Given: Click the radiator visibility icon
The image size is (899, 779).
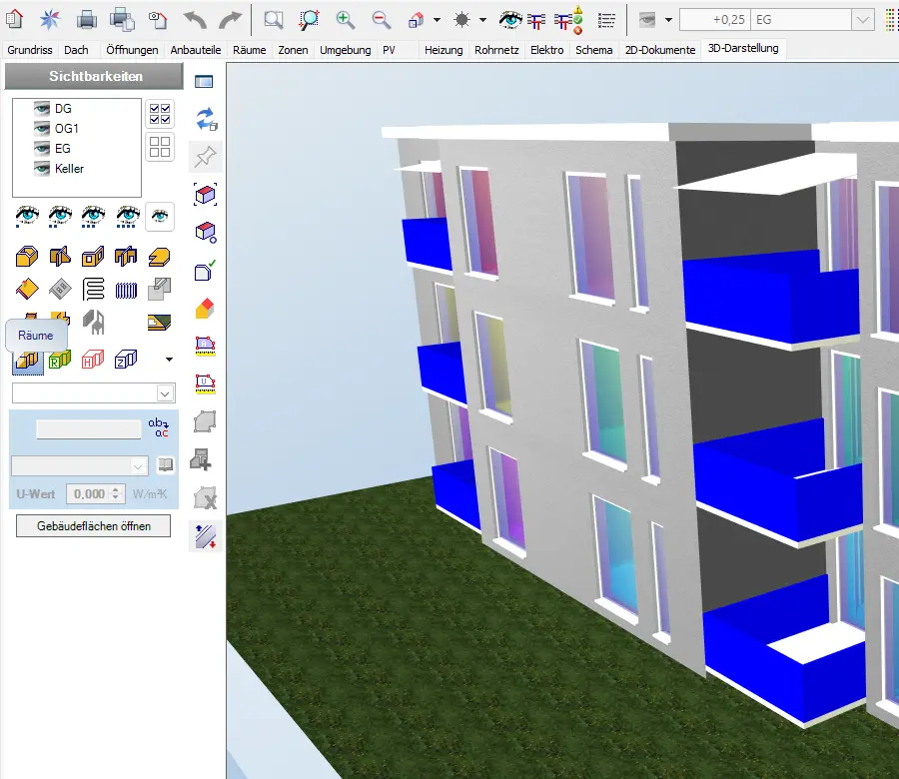Looking at the screenshot, I should click(x=126, y=290).
